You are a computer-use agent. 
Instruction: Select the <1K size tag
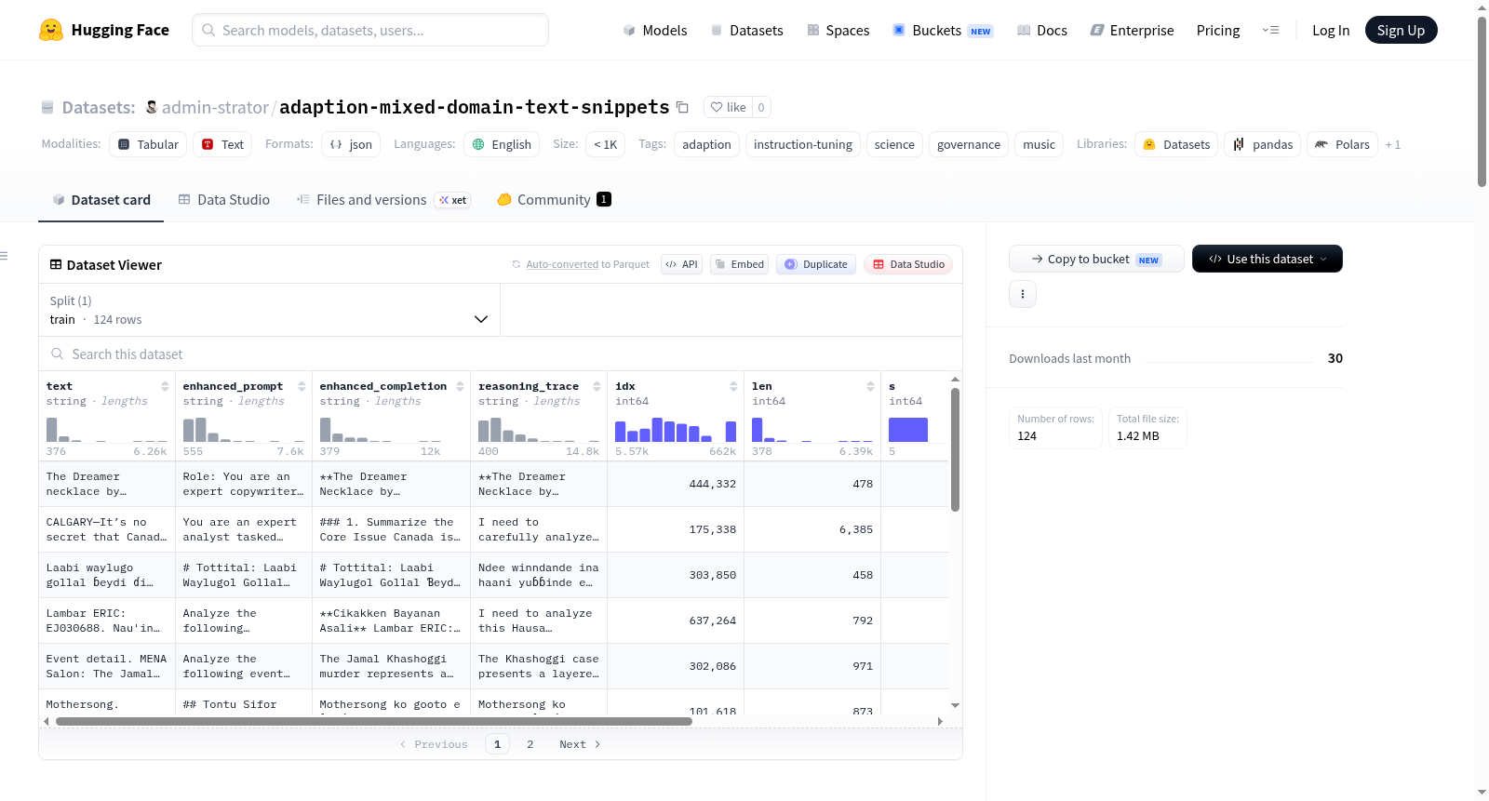(605, 144)
